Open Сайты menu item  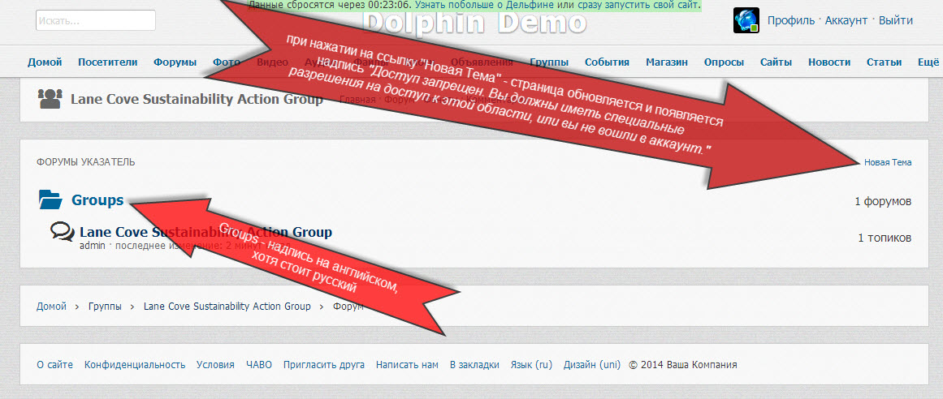tap(776, 62)
